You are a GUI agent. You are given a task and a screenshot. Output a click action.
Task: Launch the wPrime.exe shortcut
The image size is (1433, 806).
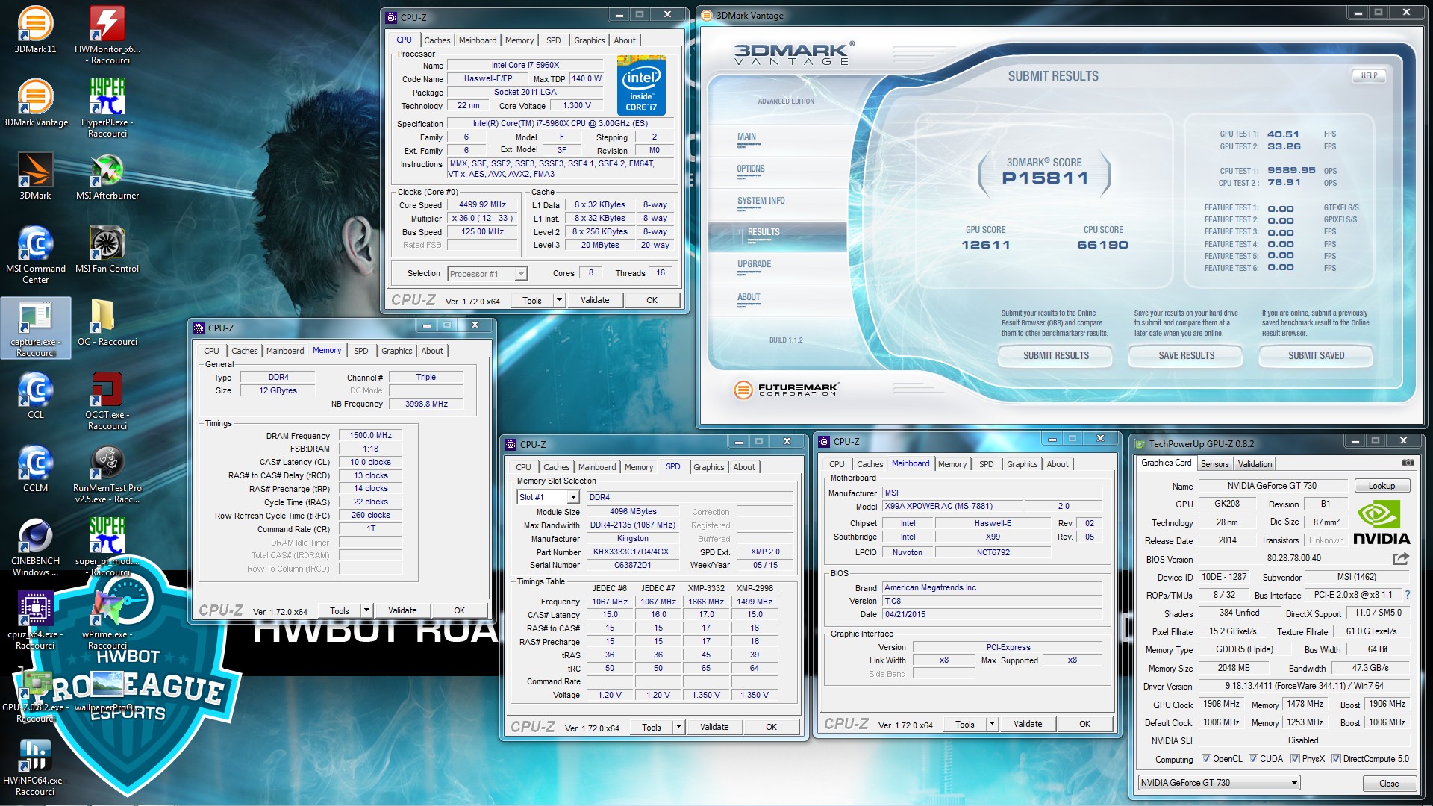pos(107,620)
